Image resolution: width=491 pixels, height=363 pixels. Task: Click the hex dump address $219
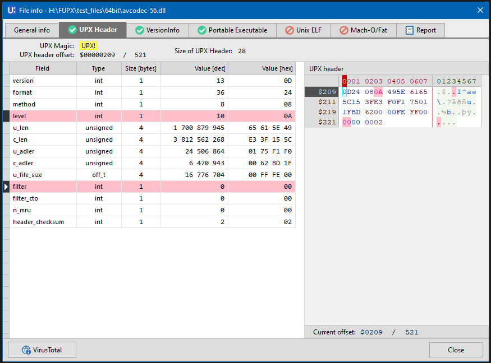click(x=327, y=112)
